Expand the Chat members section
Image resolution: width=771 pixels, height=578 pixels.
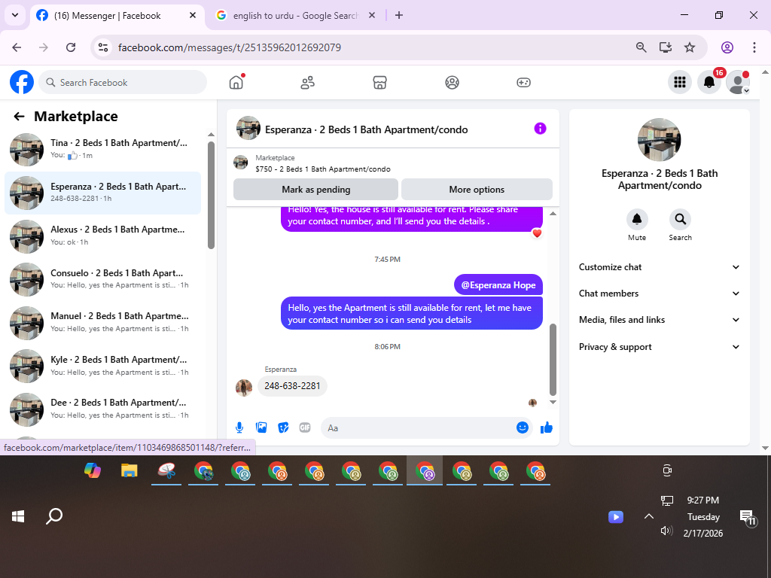(659, 294)
